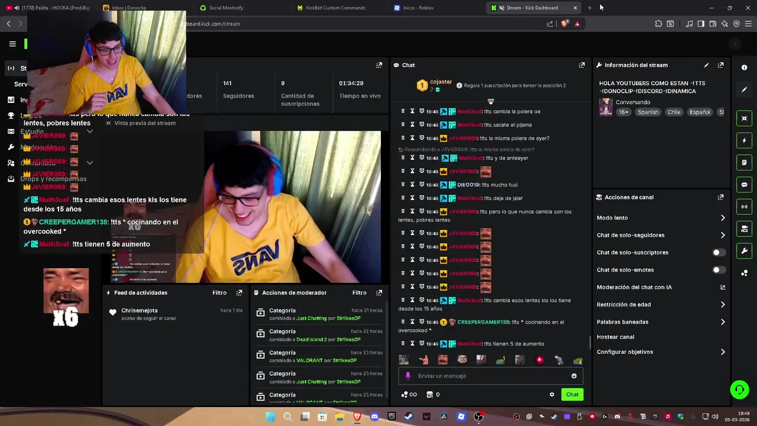The image size is (757, 426).
Task: Open the Brave extensions puzzle icon
Action: (x=658, y=24)
